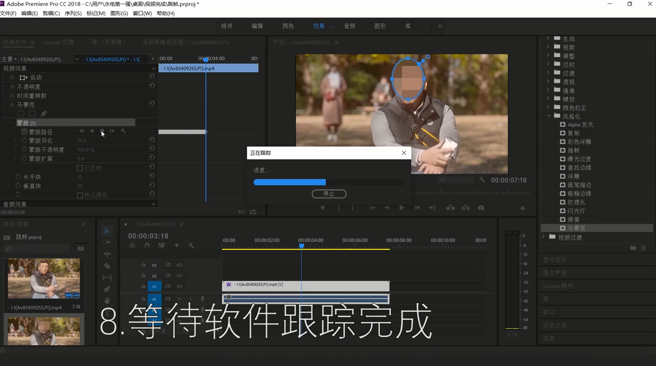
Task: Stop mask tracking in 蒙版路径 row
Action: coord(102,131)
